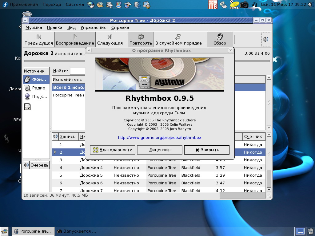Click the track position slider
The height and width of the screenshot is (236, 315).
pos(147,61)
